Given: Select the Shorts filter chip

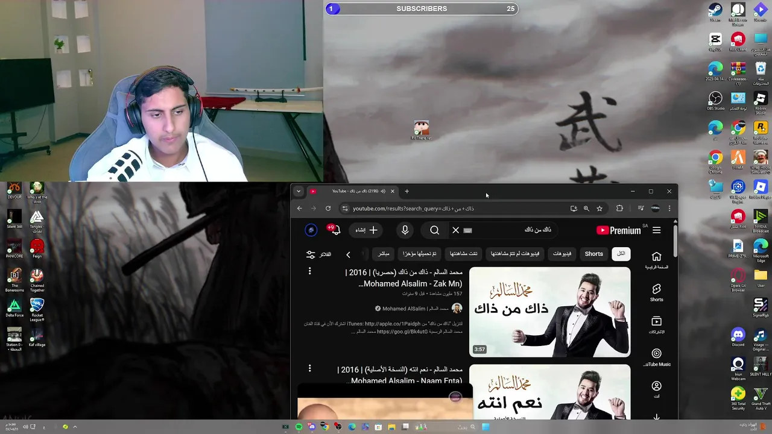Looking at the screenshot, I should 593,254.
